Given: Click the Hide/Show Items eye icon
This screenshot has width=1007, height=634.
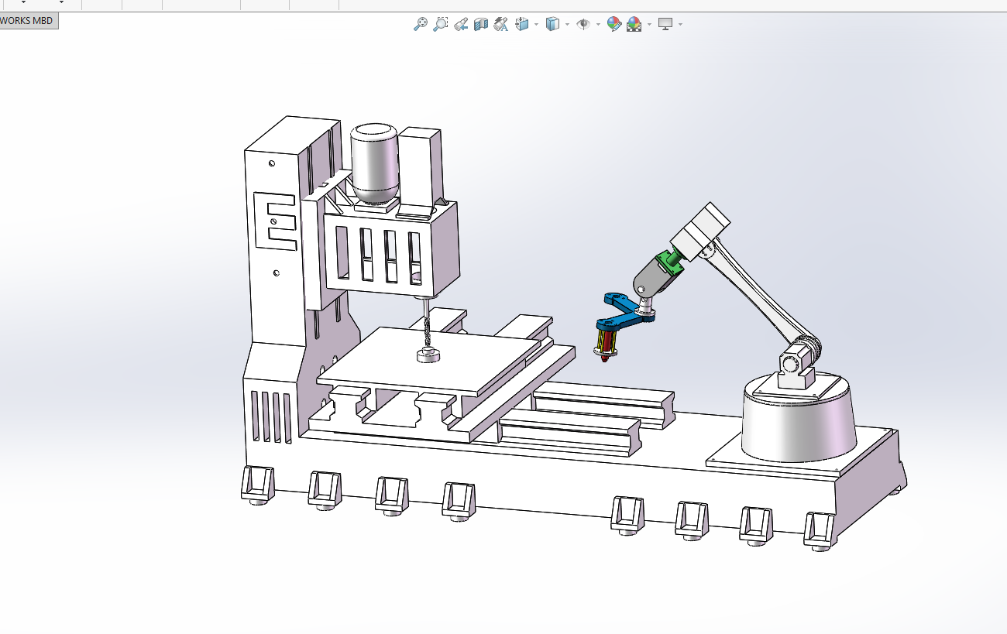Looking at the screenshot, I should pyautogui.click(x=583, y=24).
